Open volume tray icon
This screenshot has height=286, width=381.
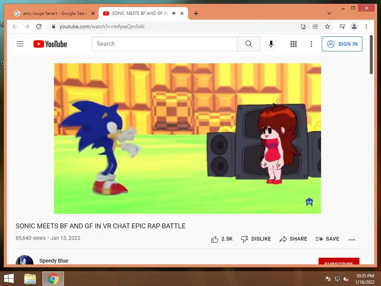coord(346,279)
